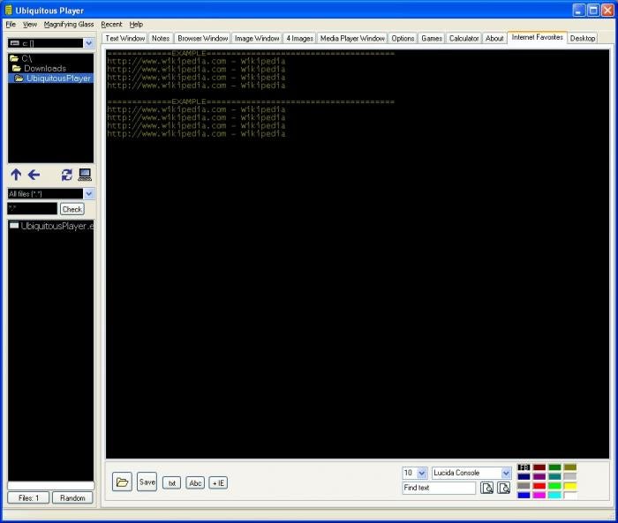Screen dimensions: 618x523
Task: Pick the dark green color swatch
Action: tap(554, 467)
